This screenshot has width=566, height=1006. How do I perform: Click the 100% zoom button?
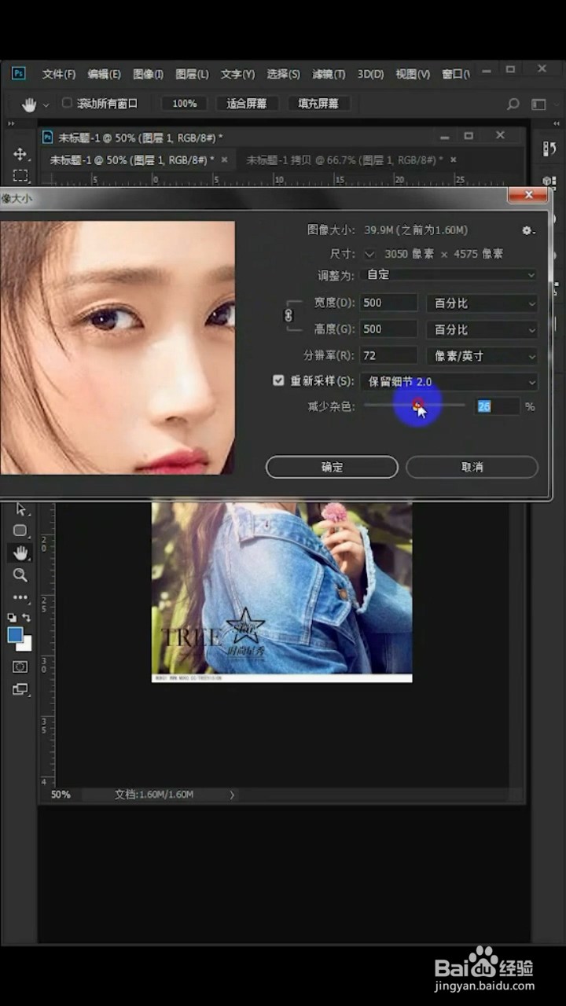pos(185,104)
